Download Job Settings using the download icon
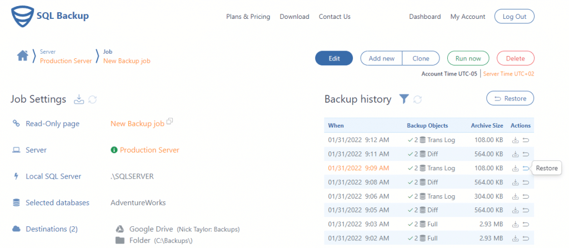The height and width of the screenshot is (248, 569). (79, 99)
